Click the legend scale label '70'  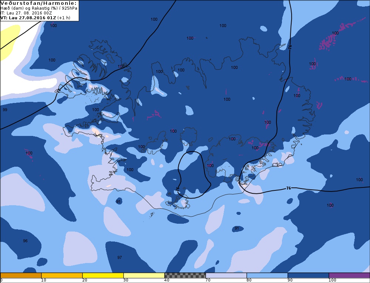208,280
